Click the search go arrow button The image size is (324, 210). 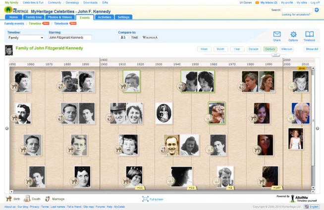(x=317, y=9)
